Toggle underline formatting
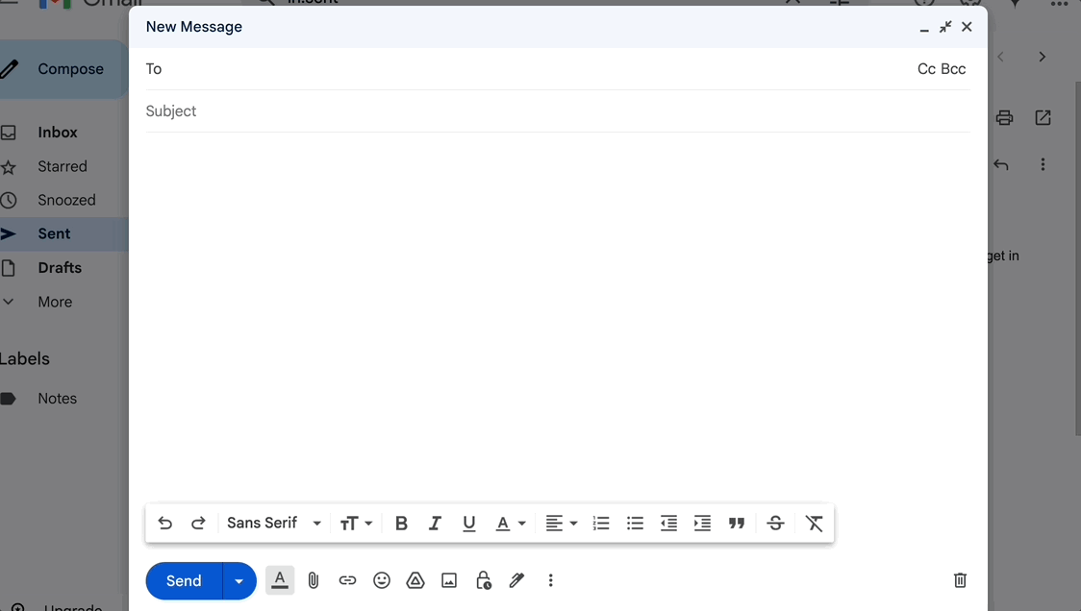 pos(468,524)
